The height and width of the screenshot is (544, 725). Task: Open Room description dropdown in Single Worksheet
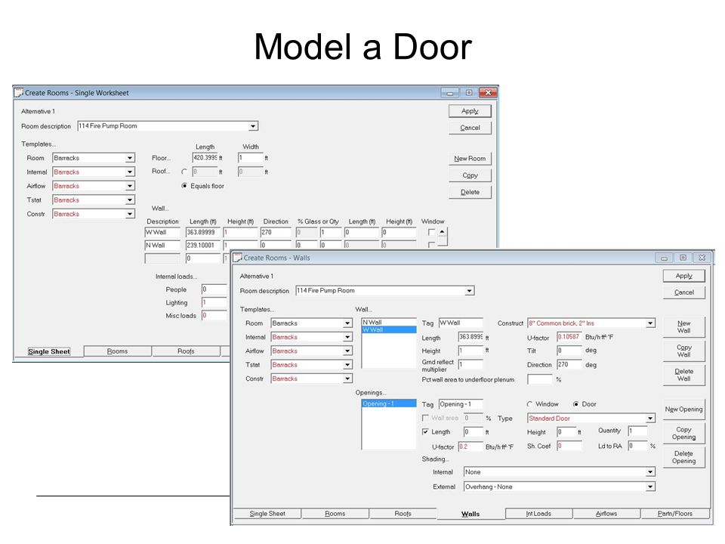click(x=253, y=126)
